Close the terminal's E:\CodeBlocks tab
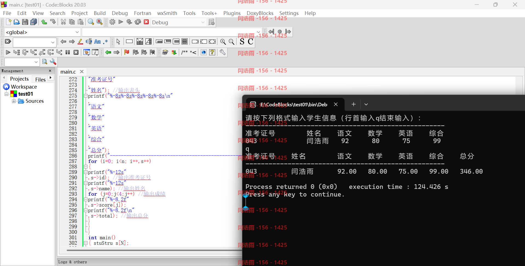Viewport: 525px width, 266px height. tap(336, 104)
